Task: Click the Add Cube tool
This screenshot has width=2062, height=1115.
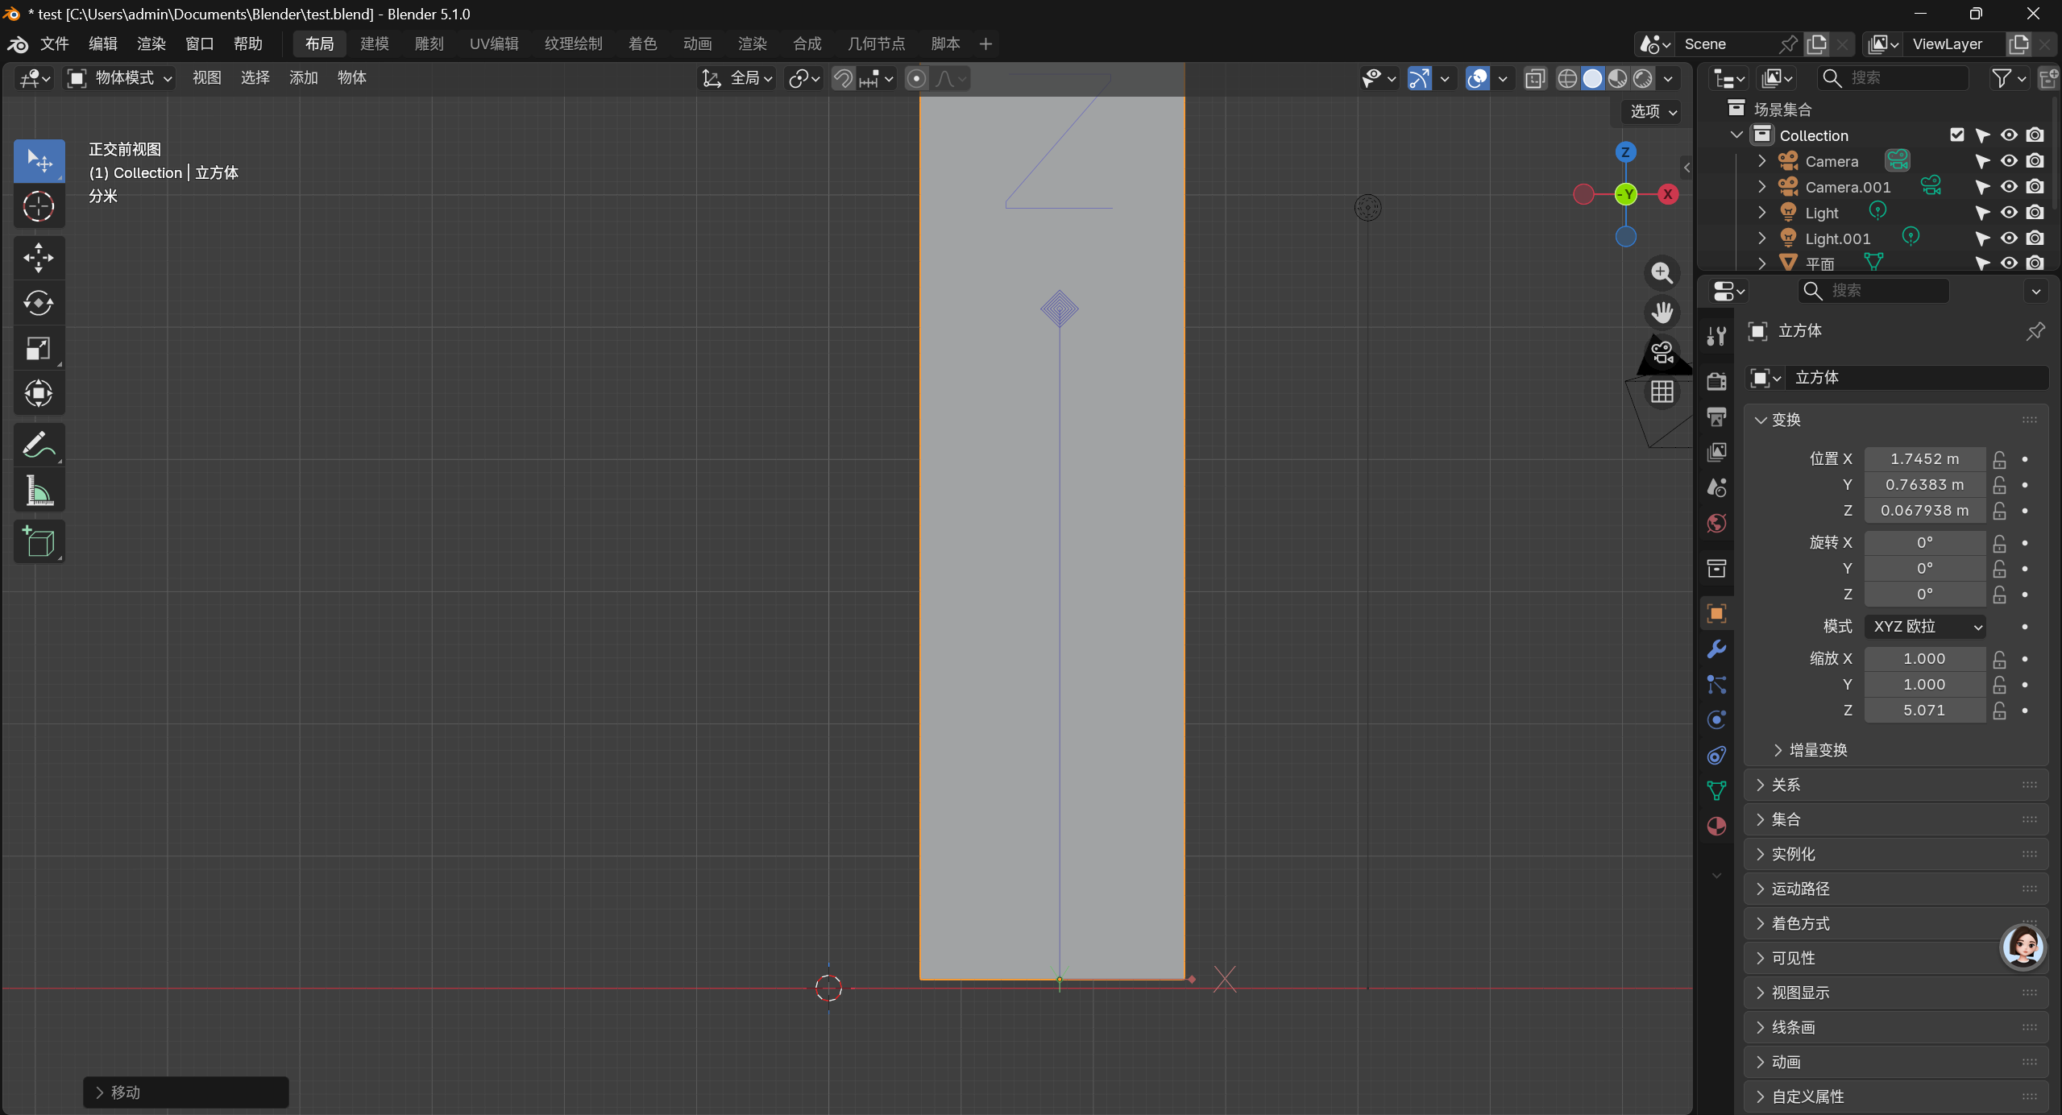Action: (38, 542)
